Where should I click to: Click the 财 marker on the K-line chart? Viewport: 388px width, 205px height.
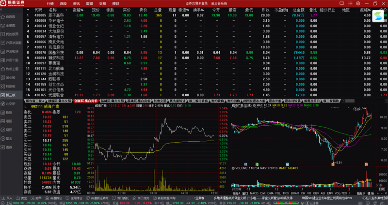245,164
